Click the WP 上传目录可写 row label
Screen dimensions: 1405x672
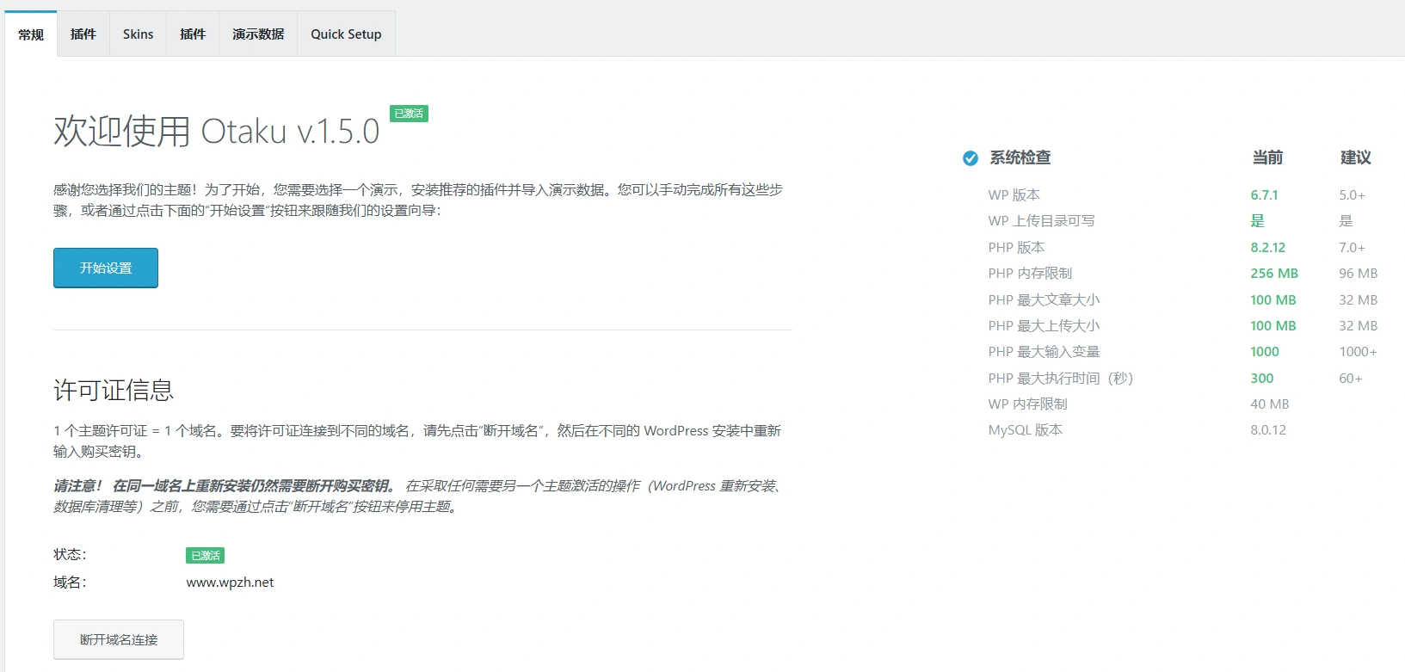pos(1041,221)
